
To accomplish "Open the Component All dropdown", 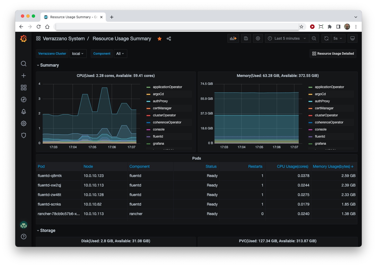I will coord(120,54).
